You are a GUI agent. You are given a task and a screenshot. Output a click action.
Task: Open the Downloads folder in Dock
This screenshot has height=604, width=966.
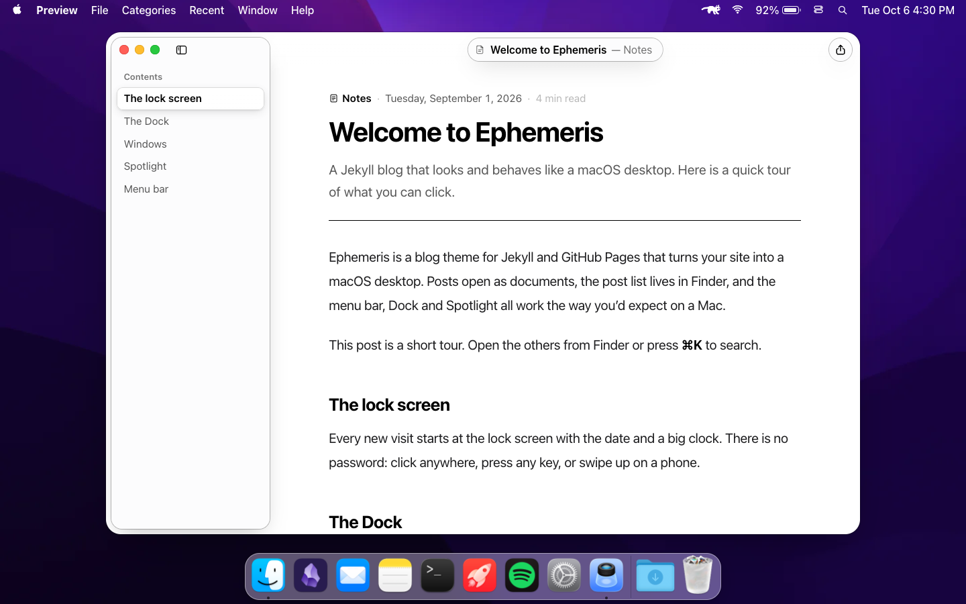(655, 575)
